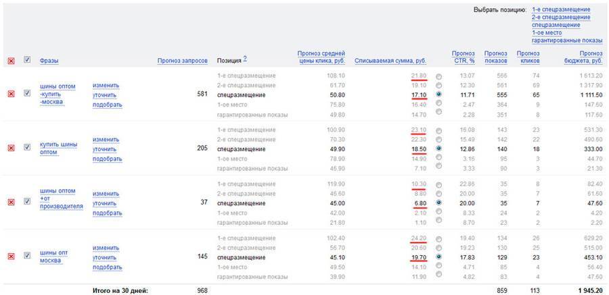Viewport: 609px width, 295px height.
Task: Click the total queries value 968
Action: [202, 291]
